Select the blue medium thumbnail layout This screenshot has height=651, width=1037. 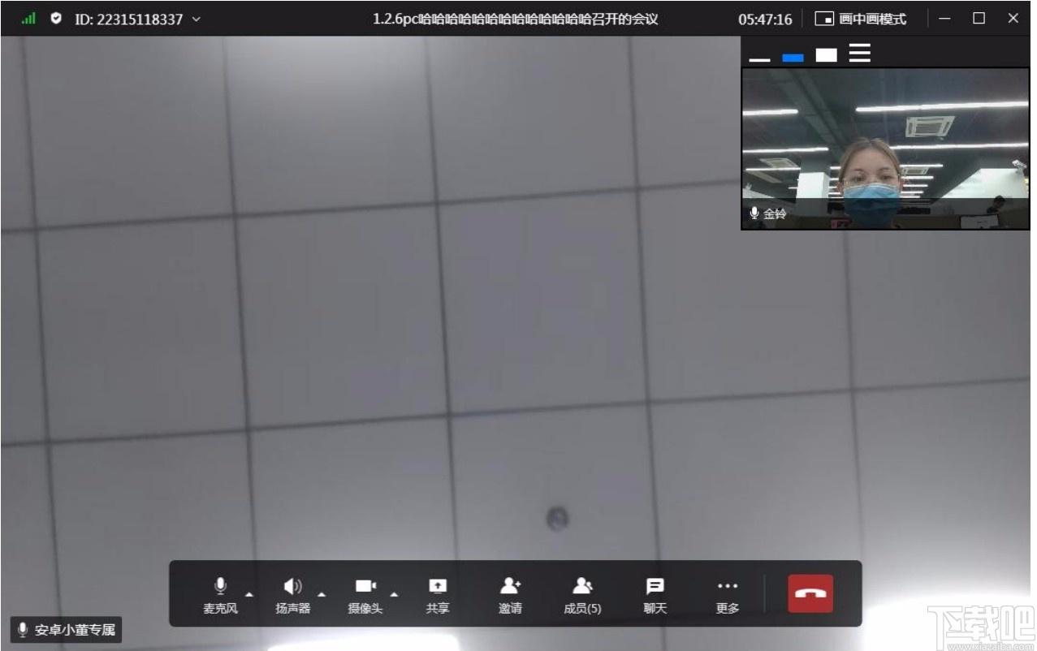(x=793, y=58)
